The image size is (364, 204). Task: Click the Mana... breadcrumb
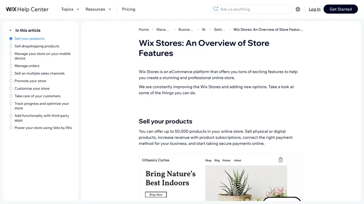point(163,30)
